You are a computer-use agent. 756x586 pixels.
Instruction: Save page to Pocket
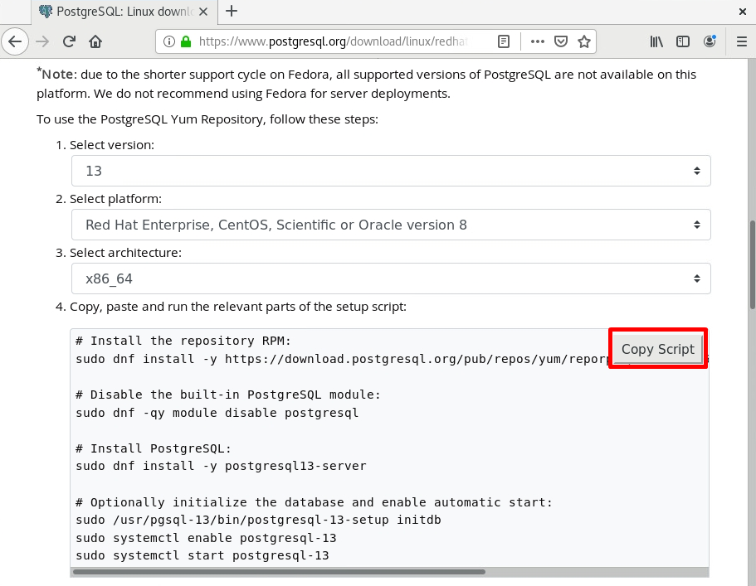(x=561, y=41)
